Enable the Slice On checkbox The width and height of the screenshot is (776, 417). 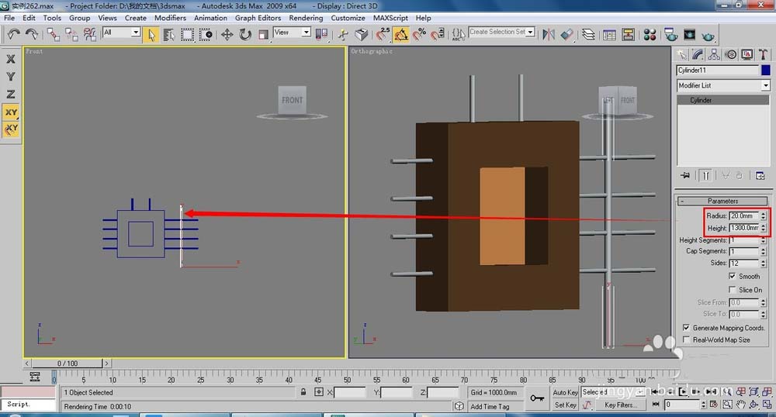coord(732,290)
